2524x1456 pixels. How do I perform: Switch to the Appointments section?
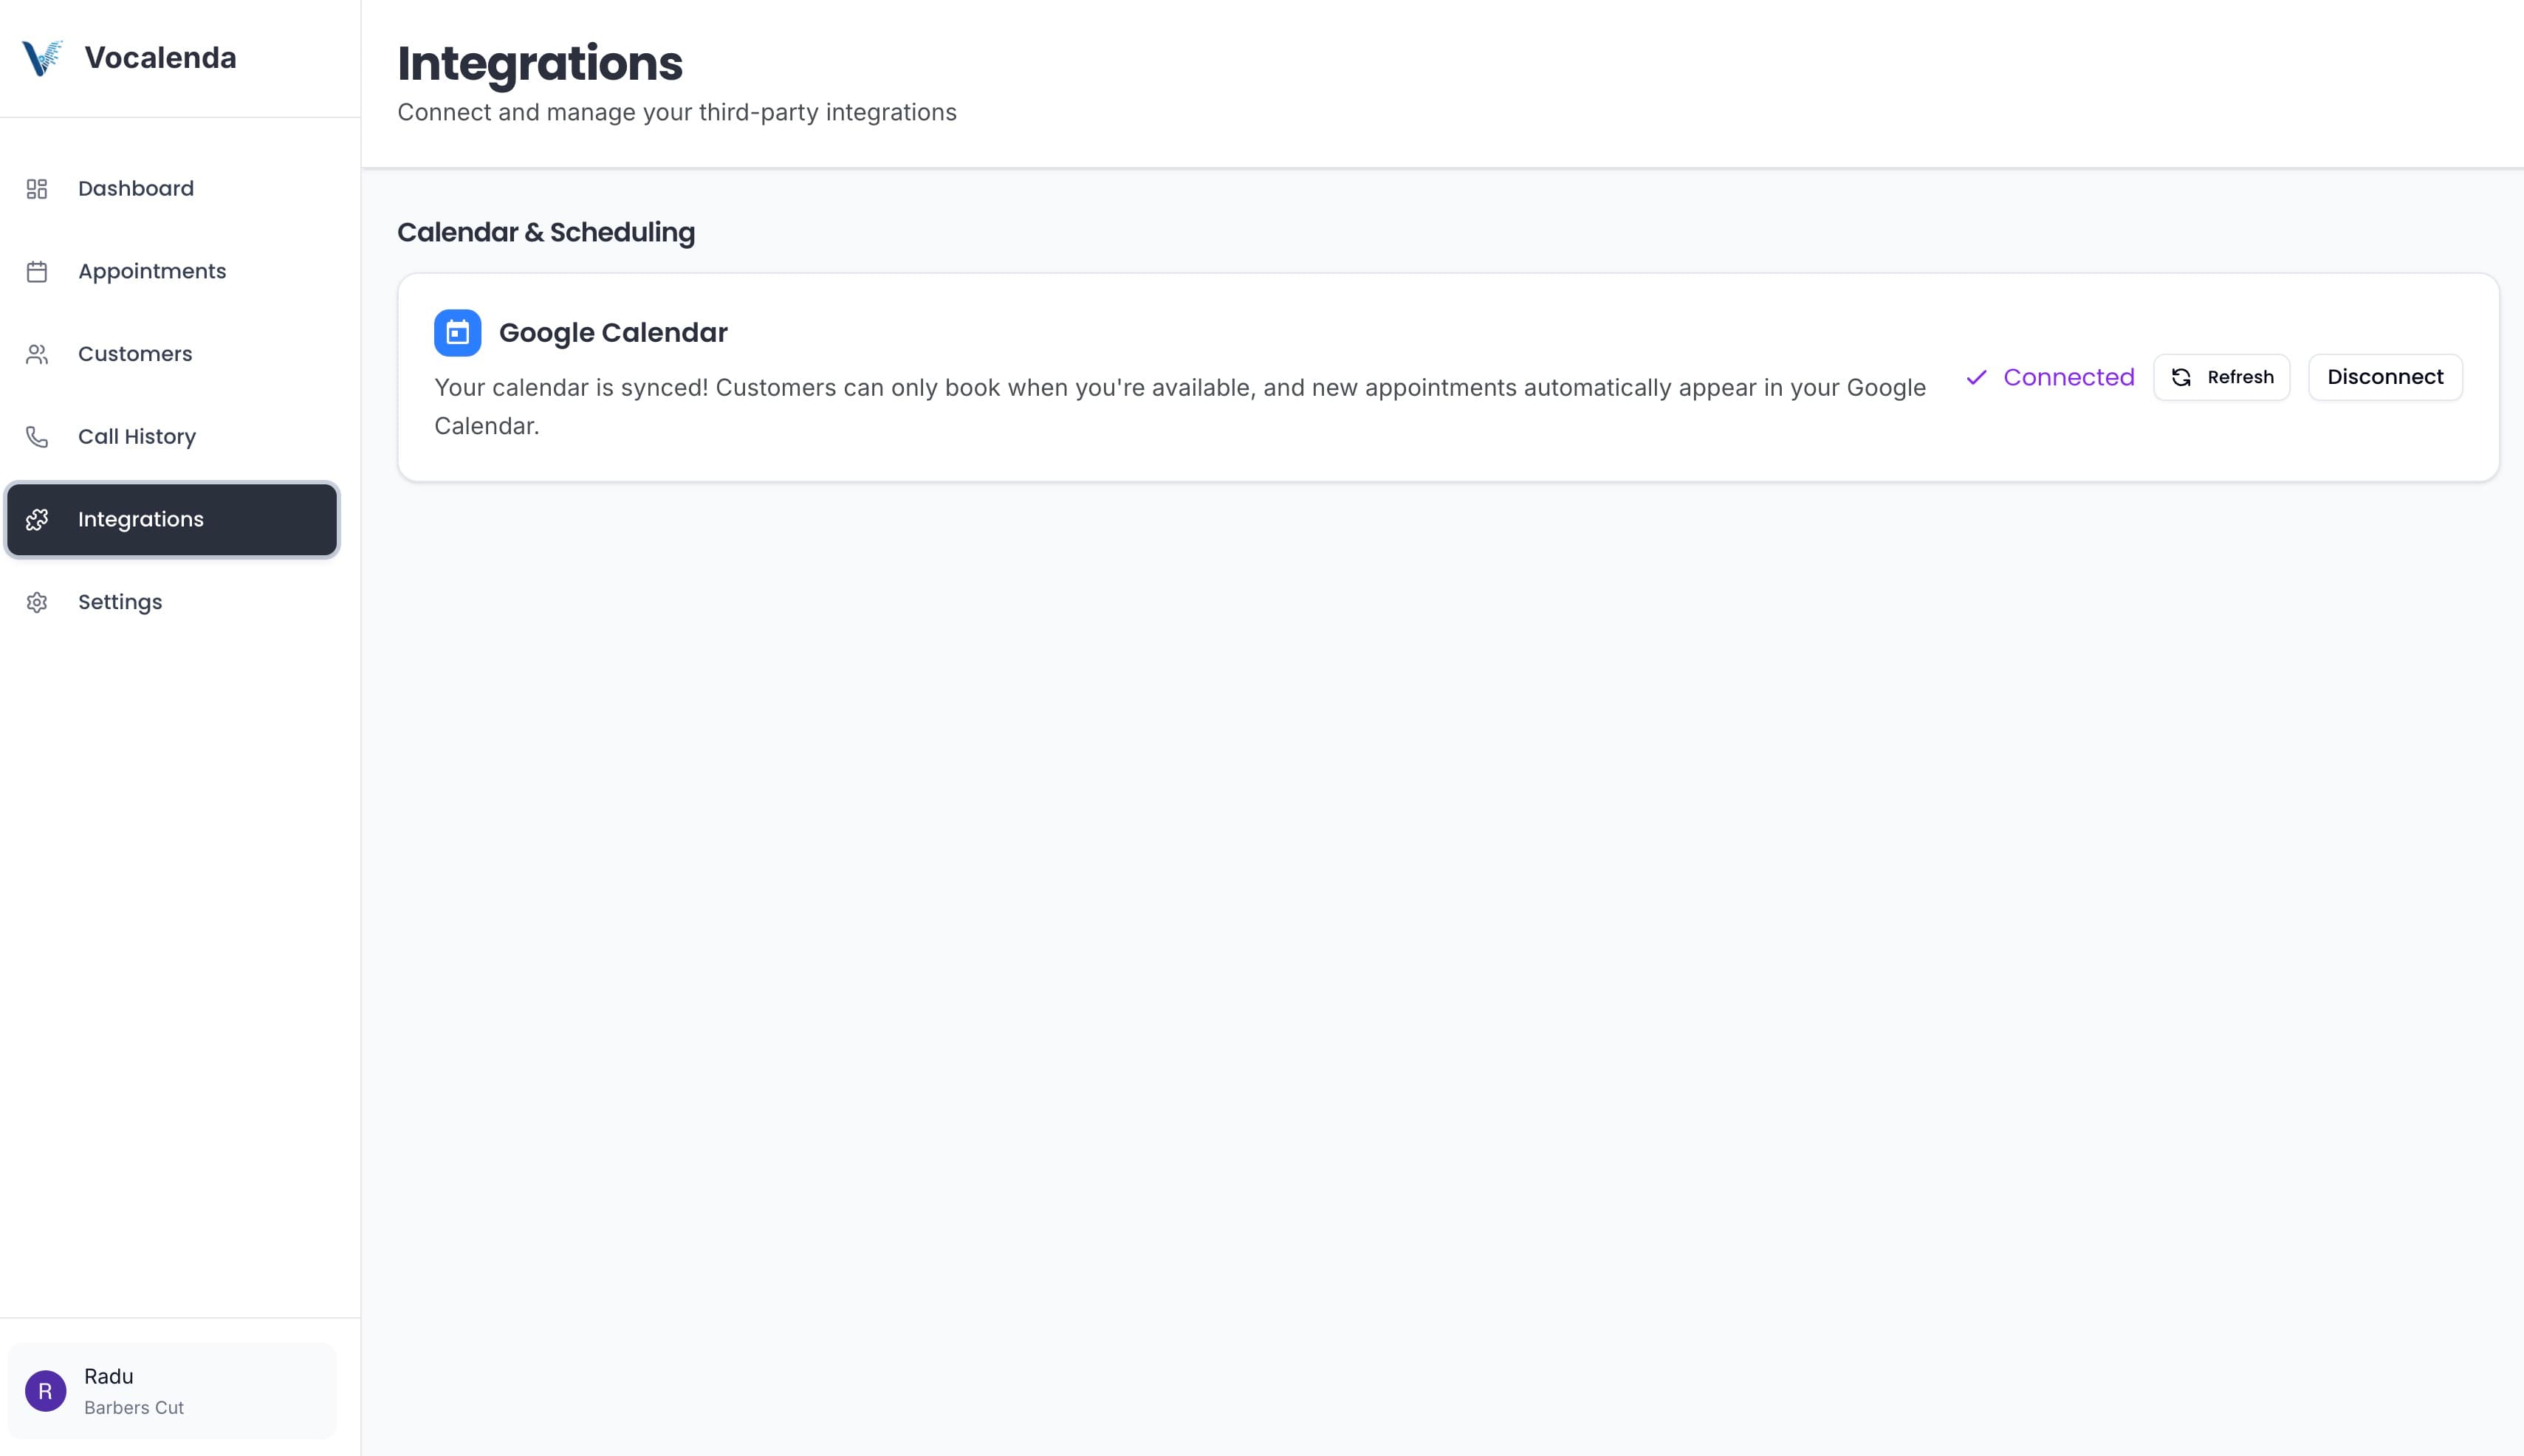point(152,271)
